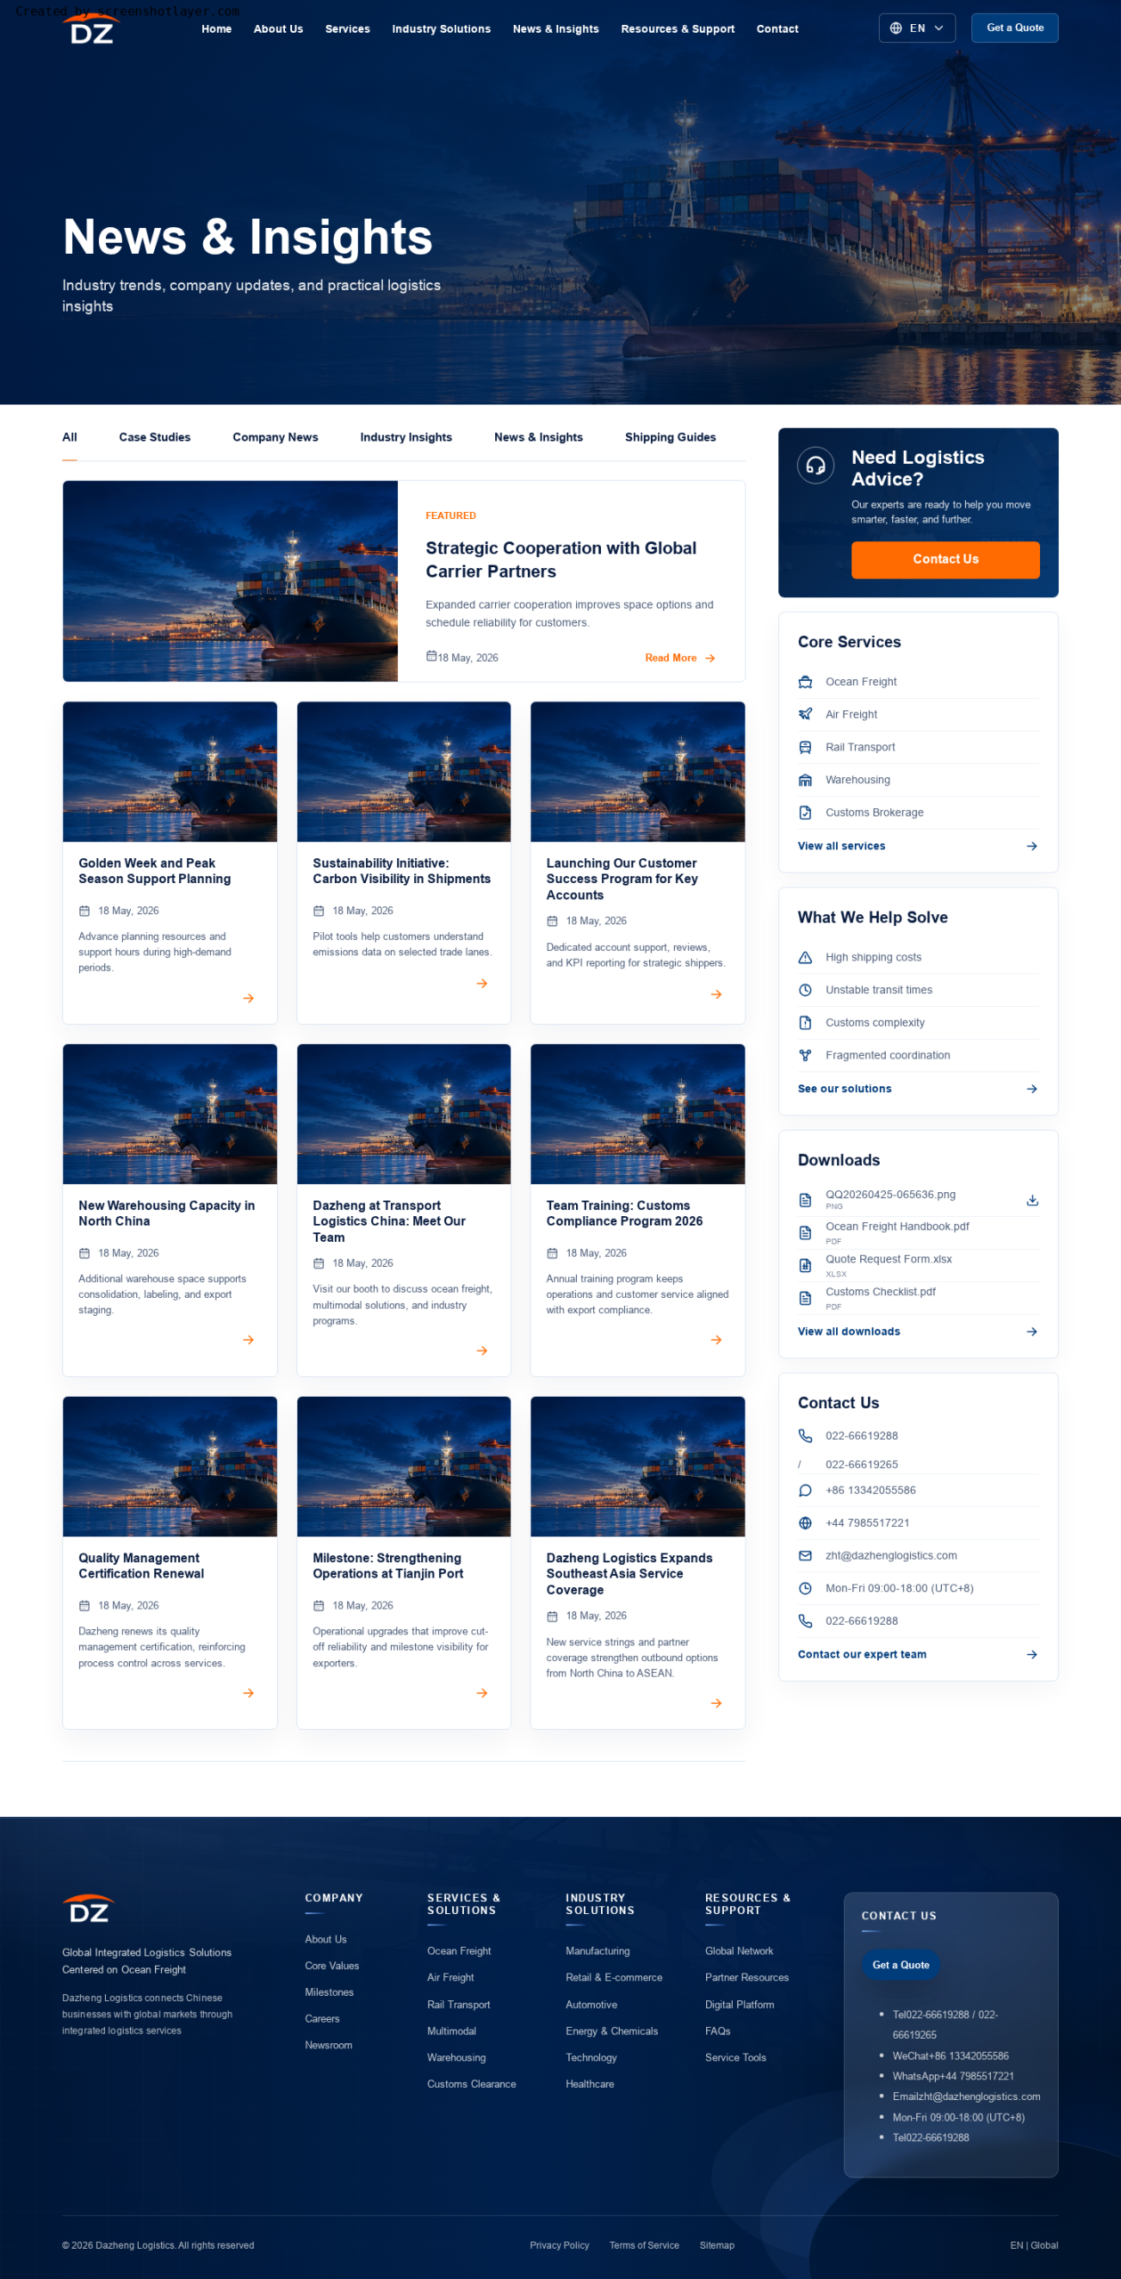Open thumbnail of Dazheng at Transport Logistics card

(x=403, y=1115)
